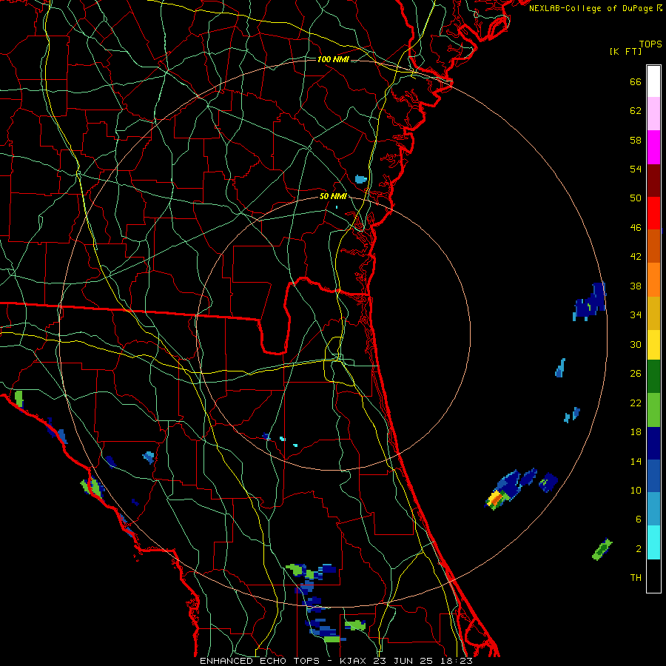The image size is (666, 666).
Task: Click the magenta legend swatch
Action: [x=653, y=147]
